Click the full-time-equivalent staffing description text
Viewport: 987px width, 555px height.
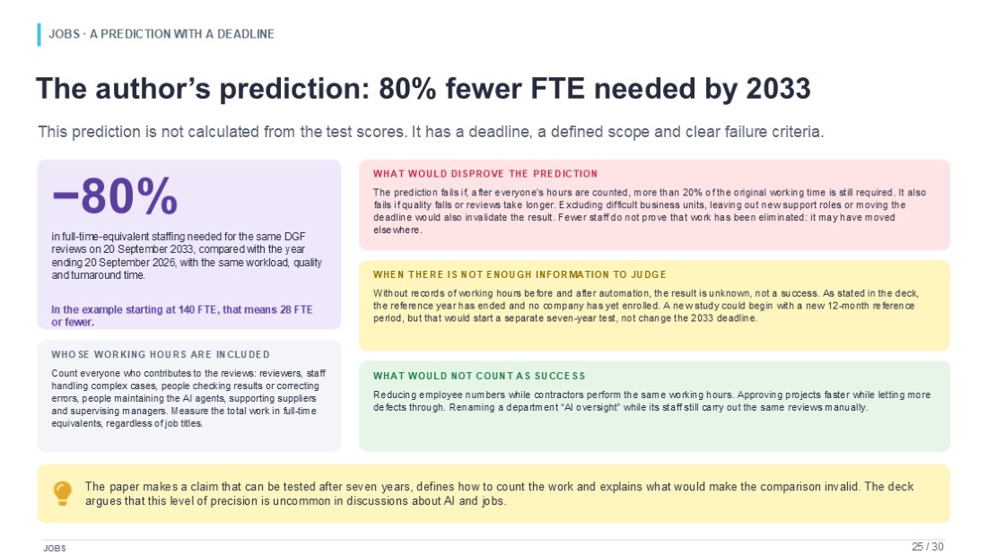[x=187, y=256]
